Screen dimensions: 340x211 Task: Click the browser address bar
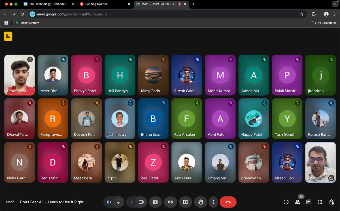click(113, 14)
